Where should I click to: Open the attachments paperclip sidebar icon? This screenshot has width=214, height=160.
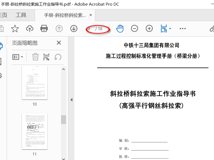click(1, 76)
